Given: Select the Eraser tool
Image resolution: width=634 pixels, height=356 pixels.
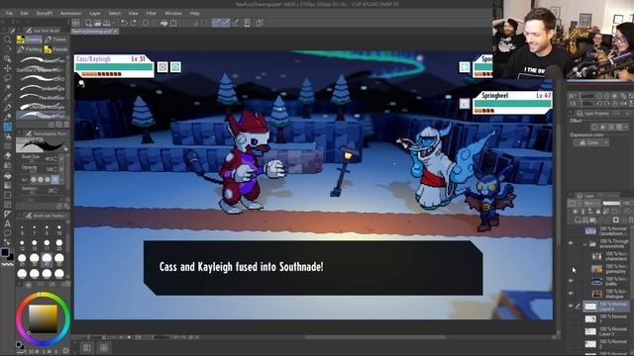Looking at the screenshot, I should tap(7, 155).
